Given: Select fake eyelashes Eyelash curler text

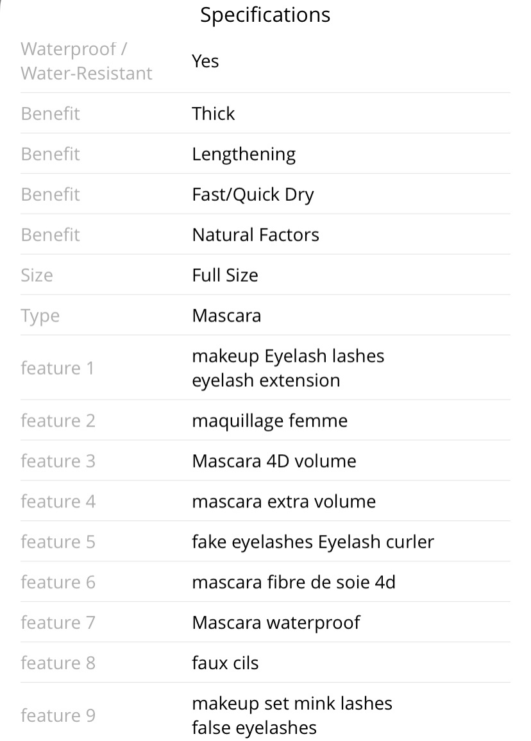Looking at the screenshot, I should coord(313,542).
